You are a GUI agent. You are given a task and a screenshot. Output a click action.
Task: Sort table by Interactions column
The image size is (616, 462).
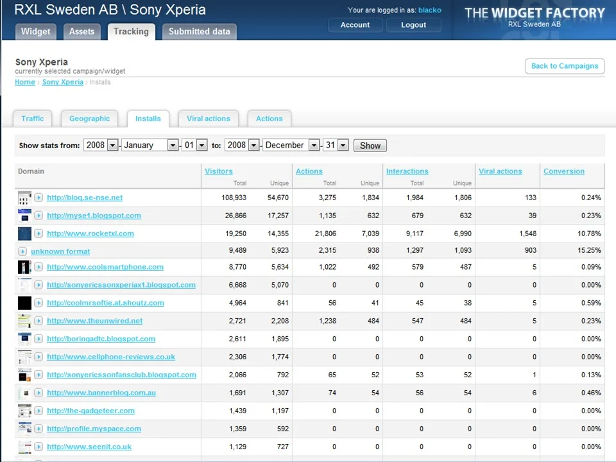tap(407, 171)
